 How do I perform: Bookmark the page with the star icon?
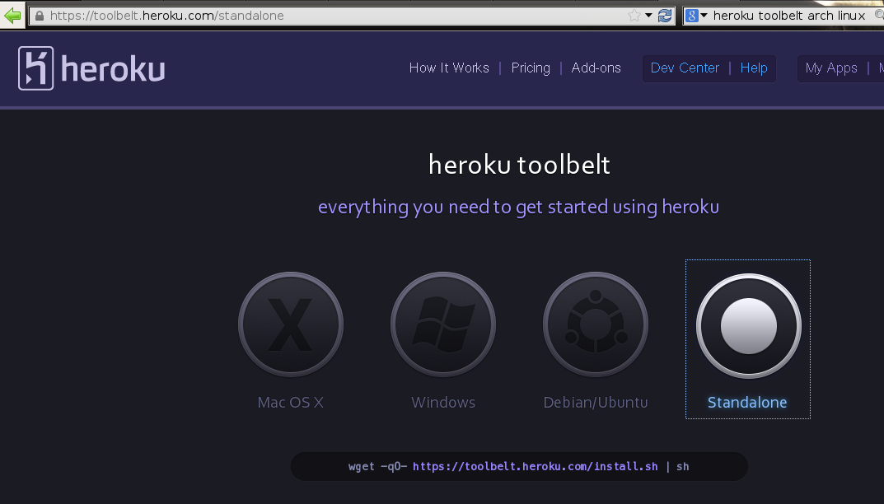(634, 16)
